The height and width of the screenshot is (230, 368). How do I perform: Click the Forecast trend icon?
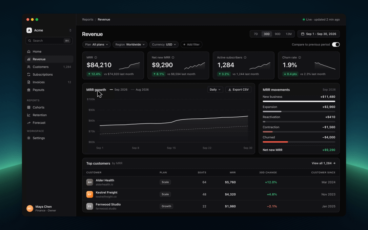[28, 123]
